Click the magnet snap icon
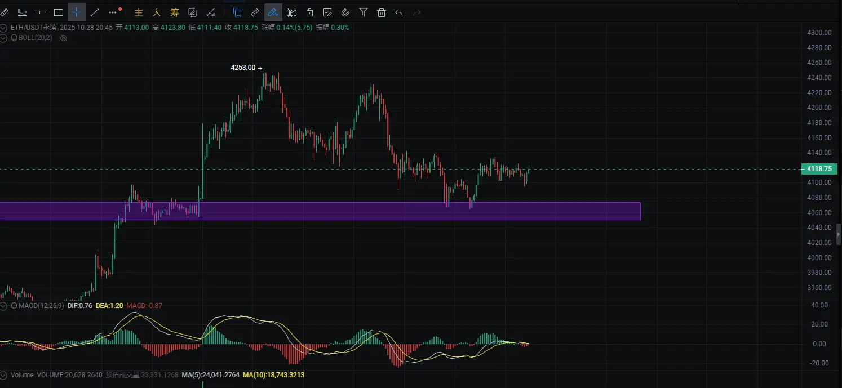842x388 pixels. [345, 12]
